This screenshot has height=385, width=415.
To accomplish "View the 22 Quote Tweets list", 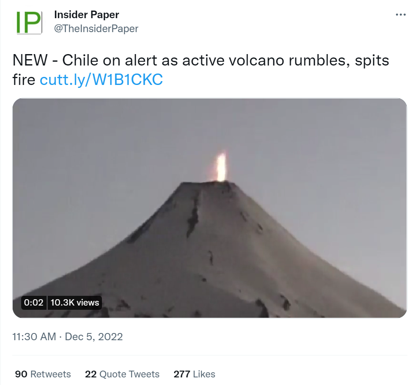I will (x=122, y=374).
